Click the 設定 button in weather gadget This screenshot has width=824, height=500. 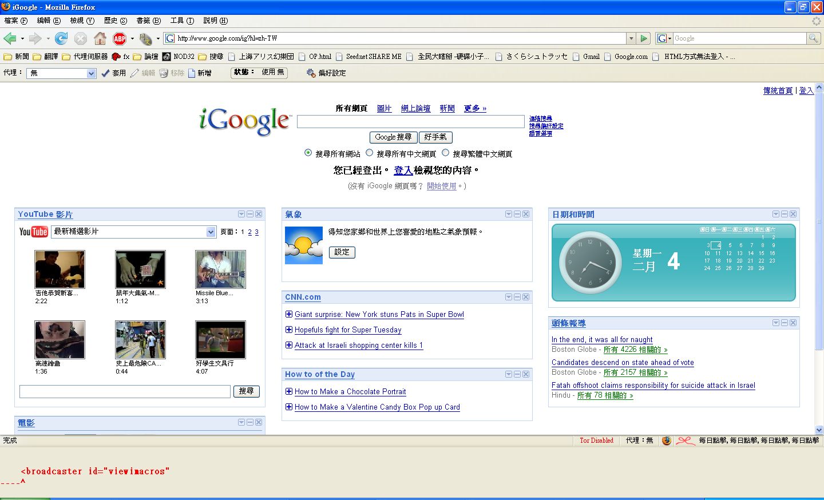(x=342, y=252)
